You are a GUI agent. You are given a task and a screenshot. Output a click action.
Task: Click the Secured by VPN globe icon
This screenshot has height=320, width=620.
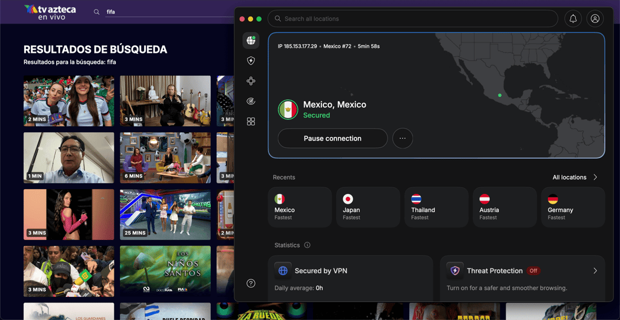coord(283,271)
